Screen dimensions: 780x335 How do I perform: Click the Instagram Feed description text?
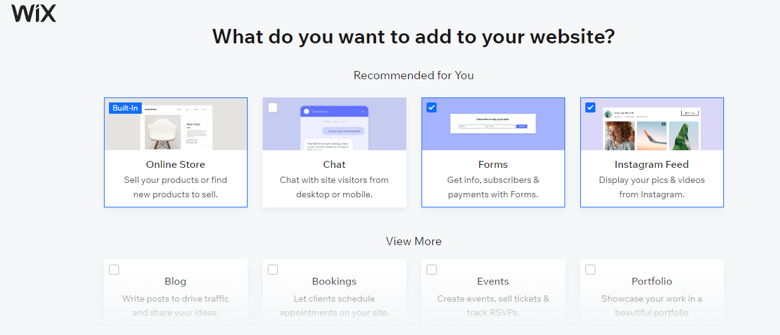click(652, 187)
